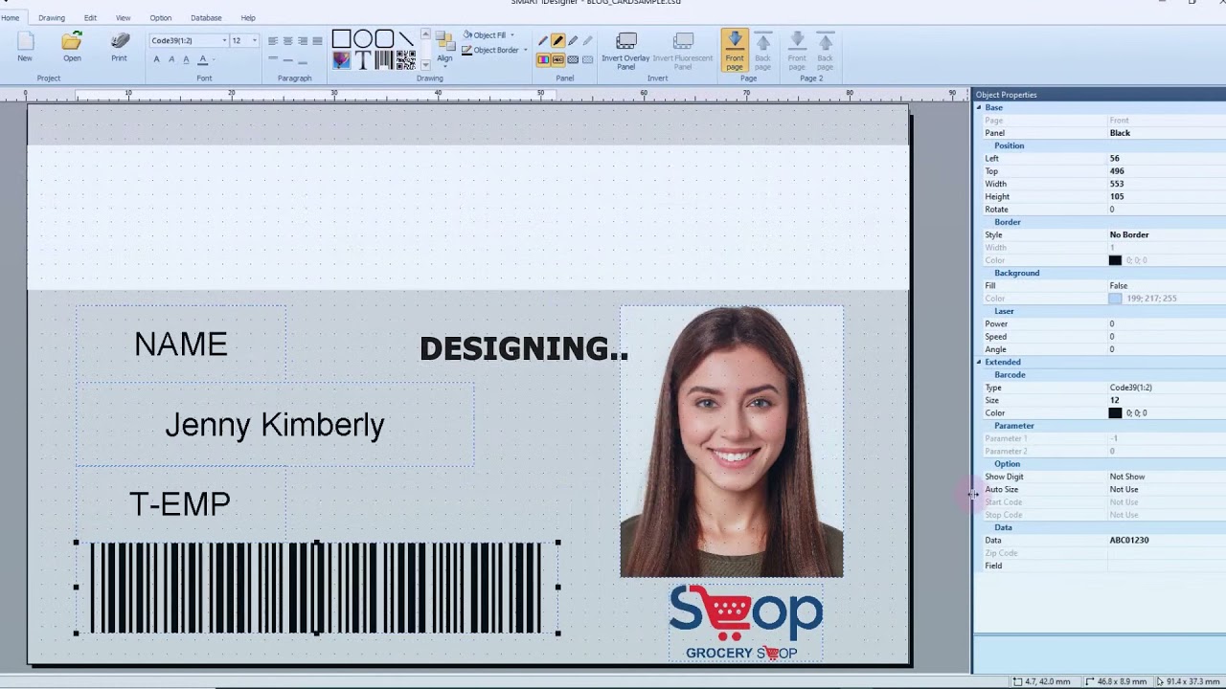Collapse the Extended section in Object Properties
The image size is (1226, 689).
click(x=979, y=362)
